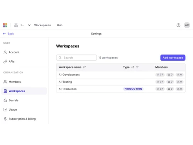This screenshot has width=193, height=145.
Task: Go back using the Back link
Action: [8, 34]
